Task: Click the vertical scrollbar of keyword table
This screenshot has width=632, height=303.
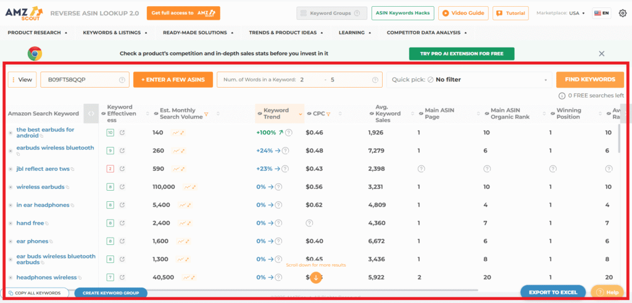Action: pos(620,138)
